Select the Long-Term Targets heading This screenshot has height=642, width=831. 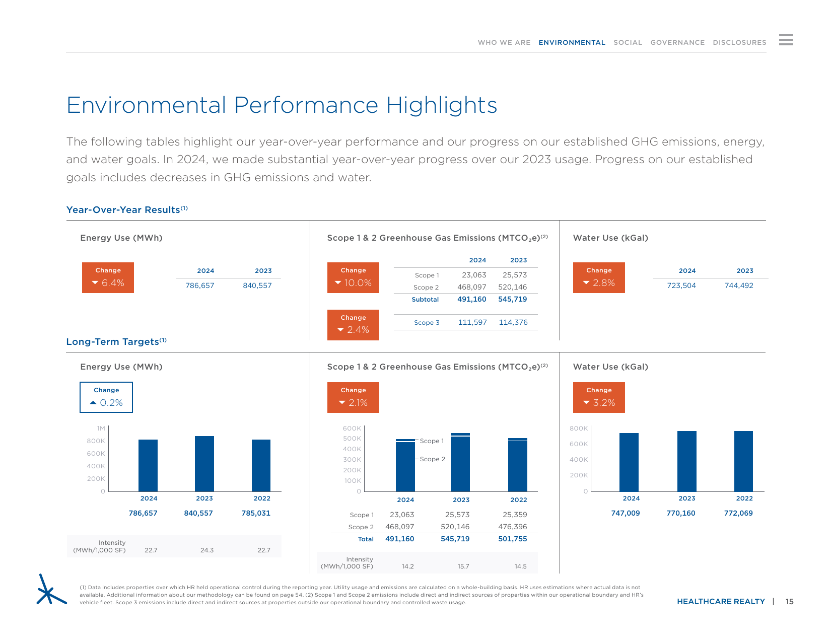point(116,341)
